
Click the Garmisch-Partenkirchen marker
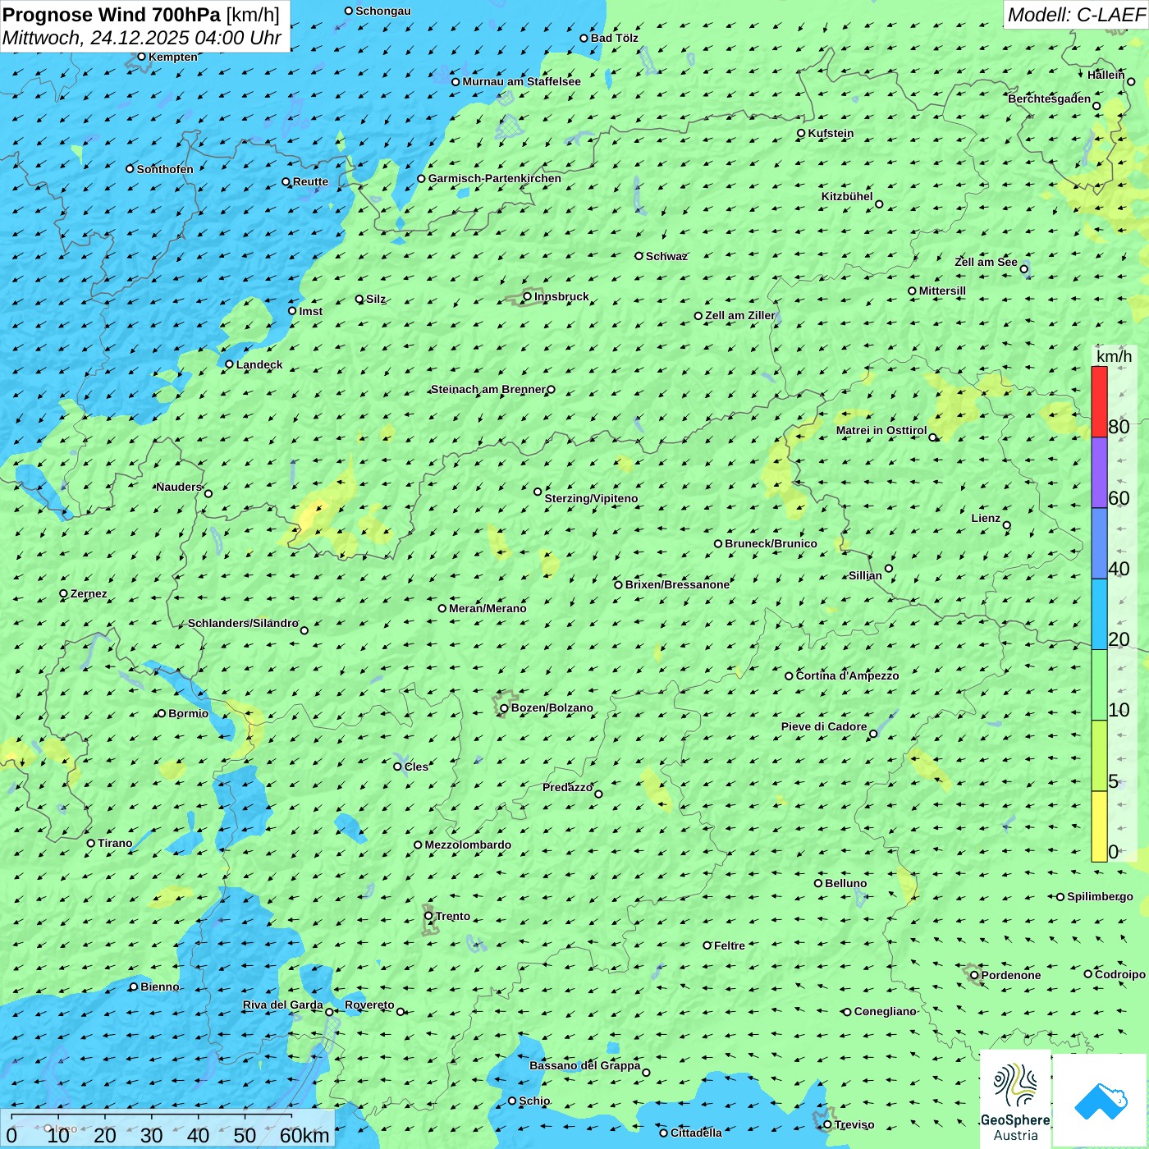coord(421,179)
